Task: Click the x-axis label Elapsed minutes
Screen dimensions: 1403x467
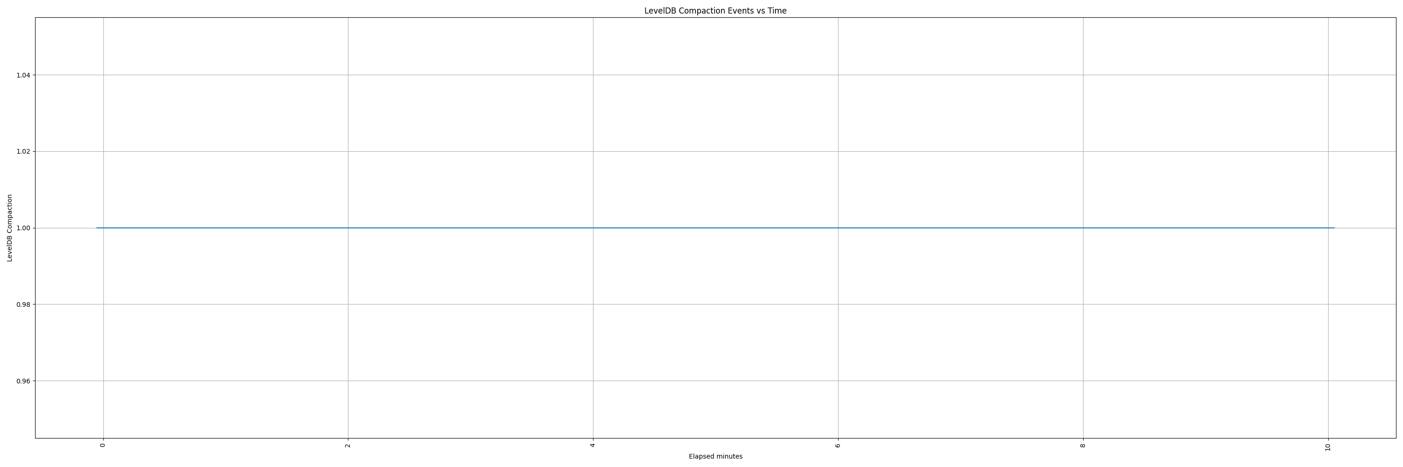Action: coord(718,457)
